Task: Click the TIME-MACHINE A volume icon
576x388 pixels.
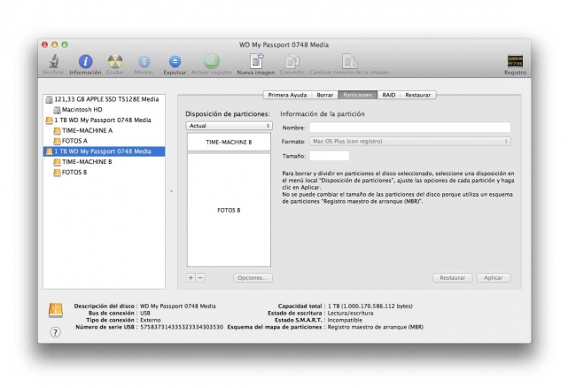Action: click(x=57, y=131)
